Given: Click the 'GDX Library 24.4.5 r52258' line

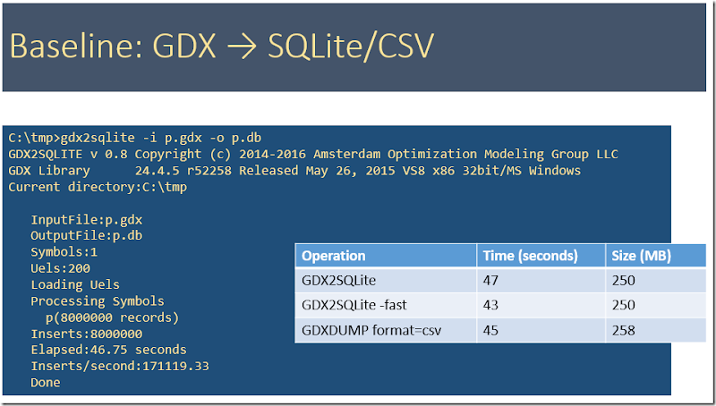Looking at the screenshot, I should click(x=294, y=171).
